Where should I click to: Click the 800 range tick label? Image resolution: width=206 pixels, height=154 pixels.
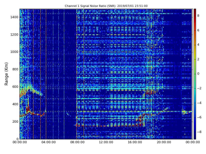15,69
